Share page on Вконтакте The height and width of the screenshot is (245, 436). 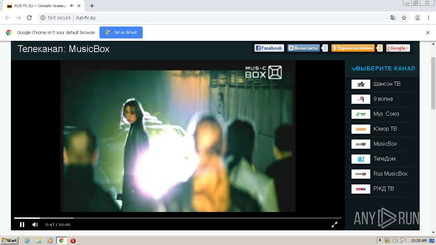click(303, 48)
